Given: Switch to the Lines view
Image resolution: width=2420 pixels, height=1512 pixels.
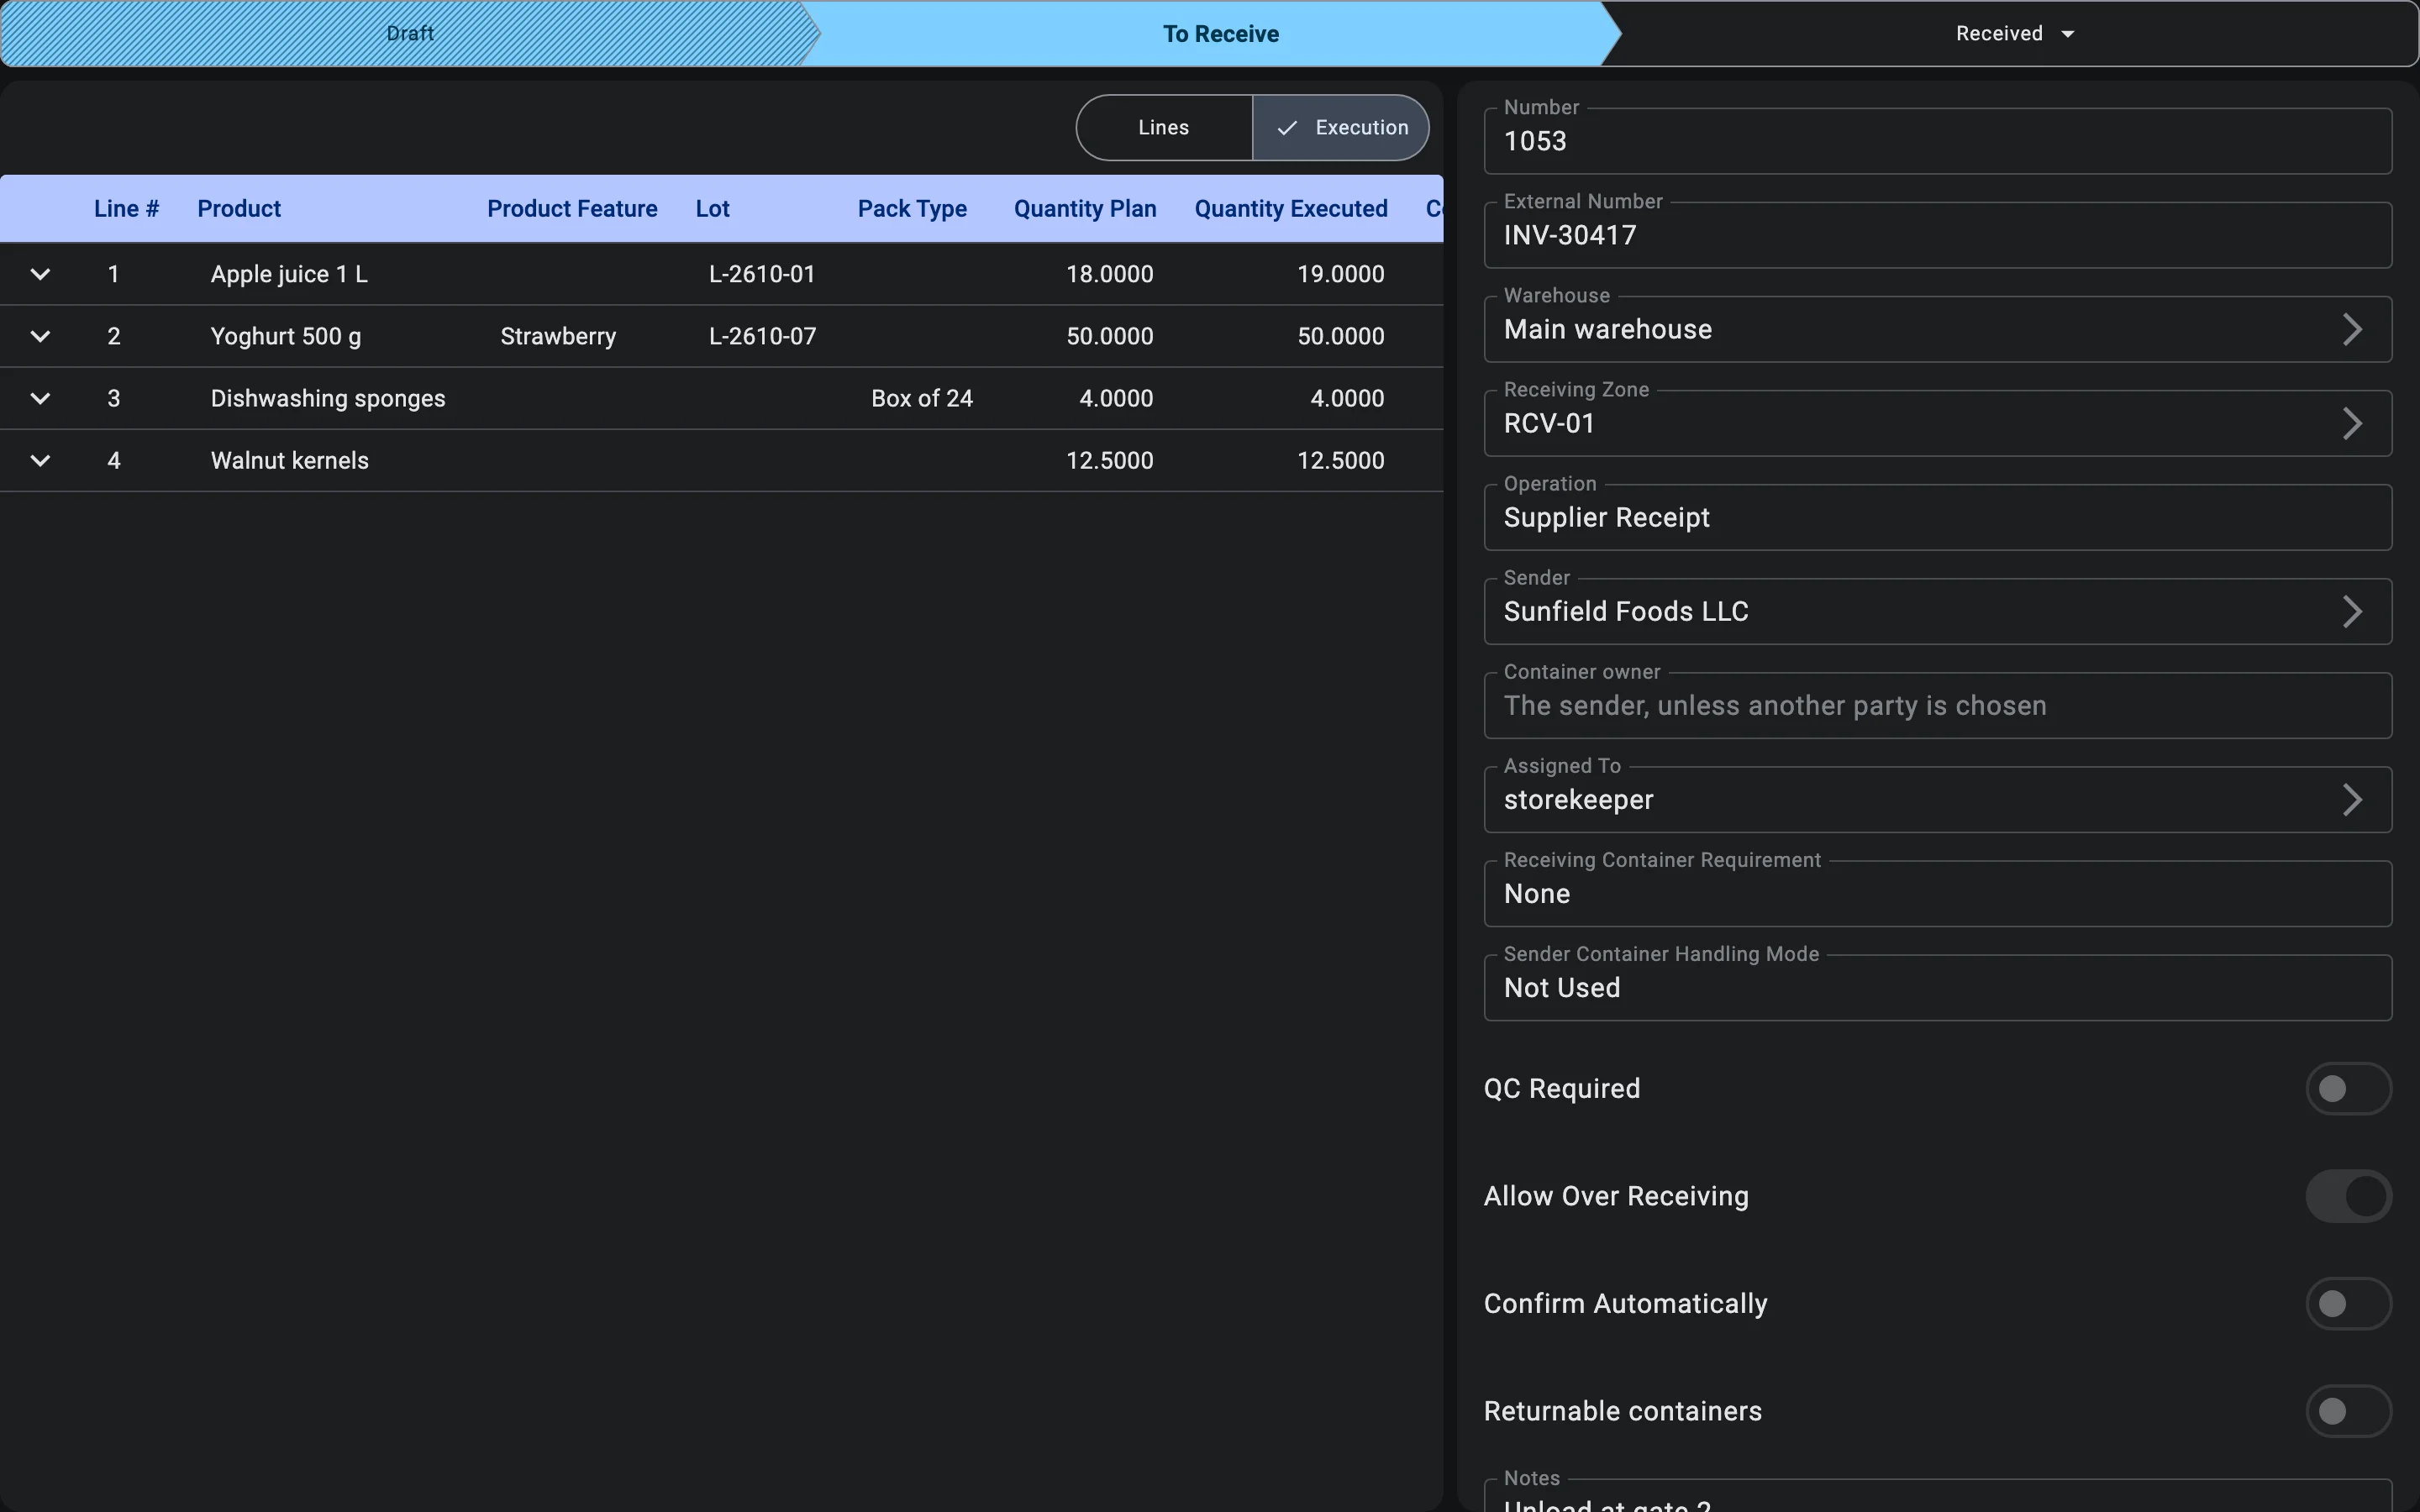Looking at the screenshot, I should click(x=1164, y=128).
